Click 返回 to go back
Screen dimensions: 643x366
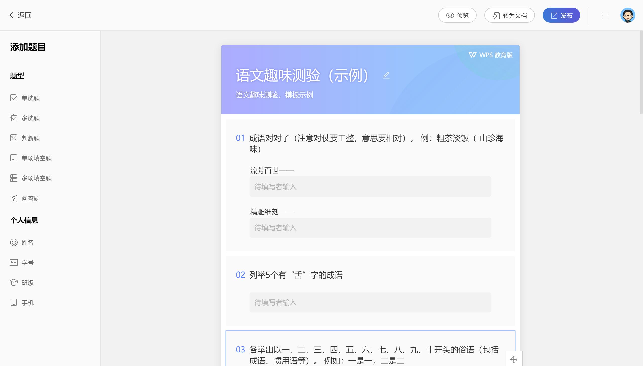[x=21, y=15]
